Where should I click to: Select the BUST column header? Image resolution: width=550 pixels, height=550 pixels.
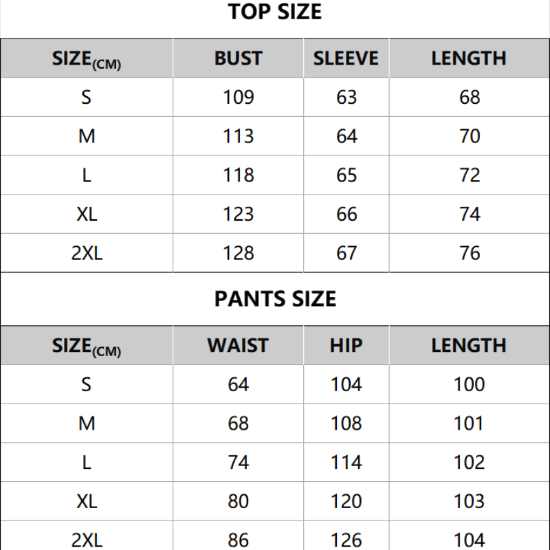pyautogui.click(x=238, y=58)
